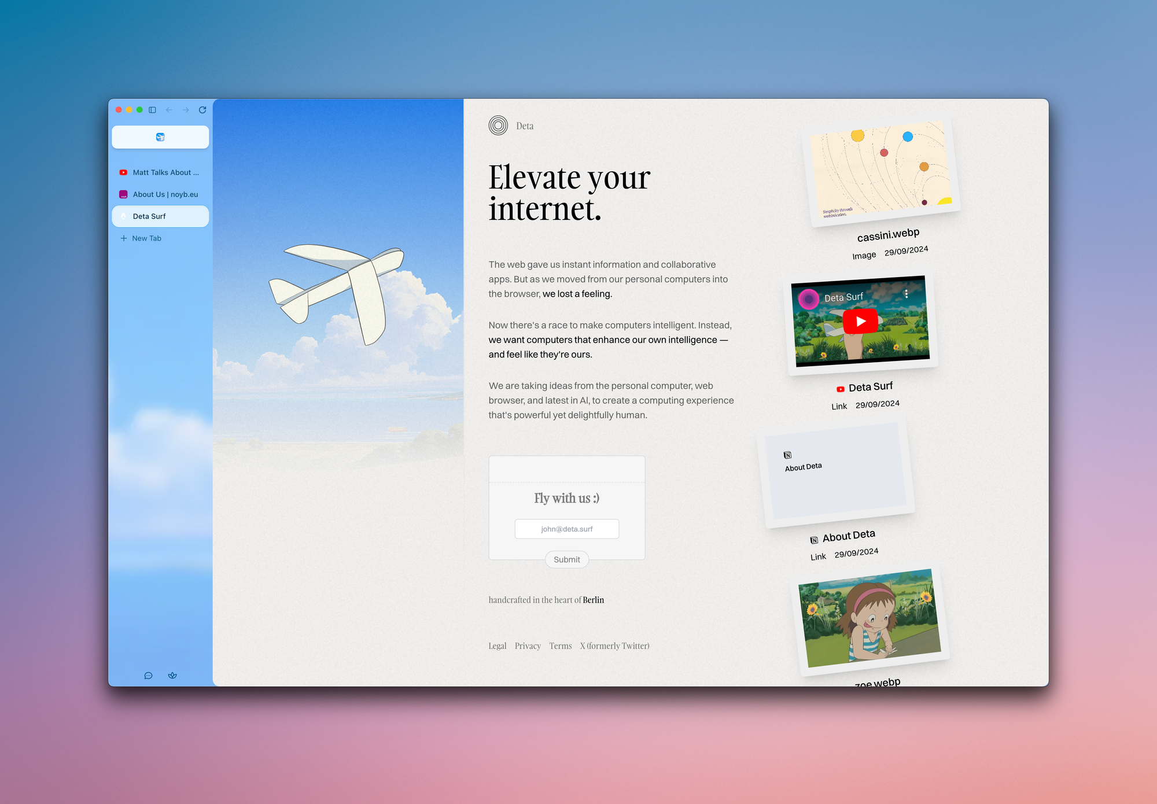This screenshot has width=1157, height=804.
Task: Click the reload page icon
Action: (202, 110)
